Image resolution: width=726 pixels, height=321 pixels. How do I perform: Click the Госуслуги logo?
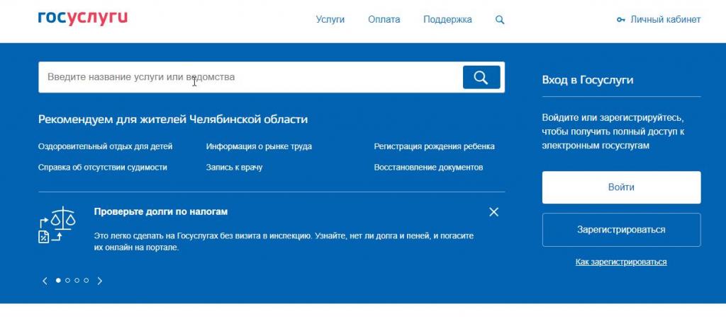83,18
